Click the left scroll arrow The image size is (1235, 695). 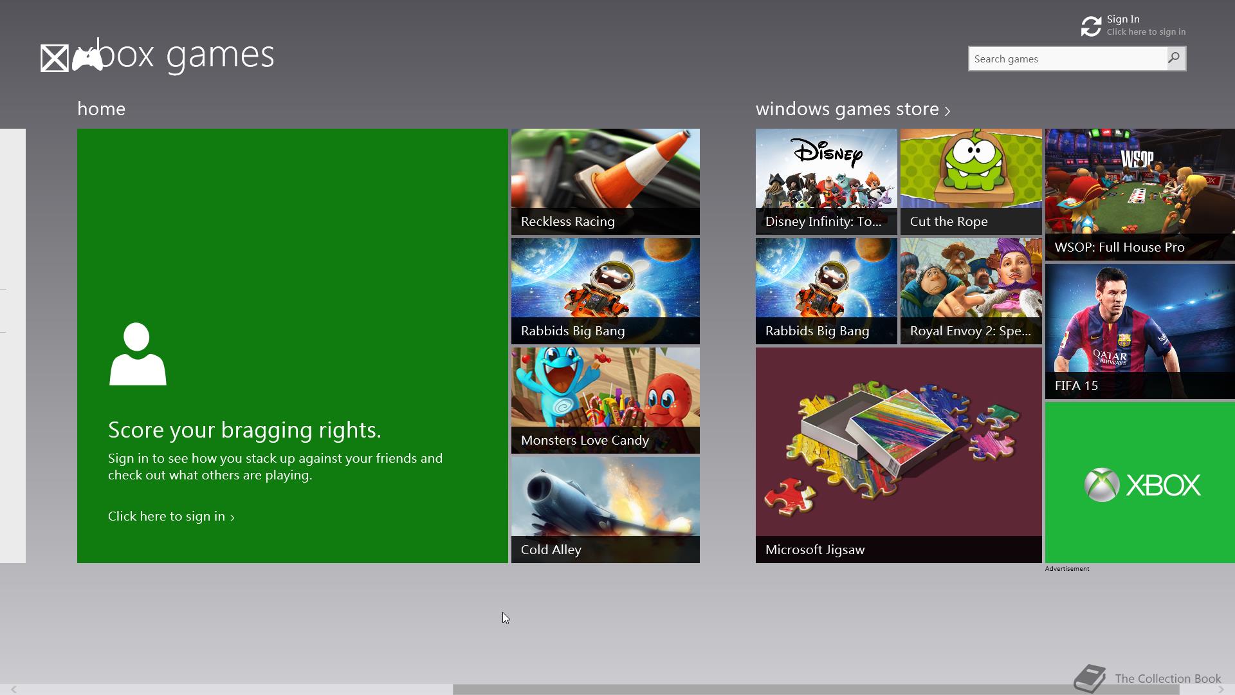coord(13,689)
